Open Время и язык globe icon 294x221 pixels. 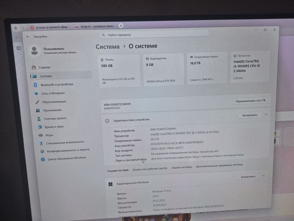pos(40,127)
